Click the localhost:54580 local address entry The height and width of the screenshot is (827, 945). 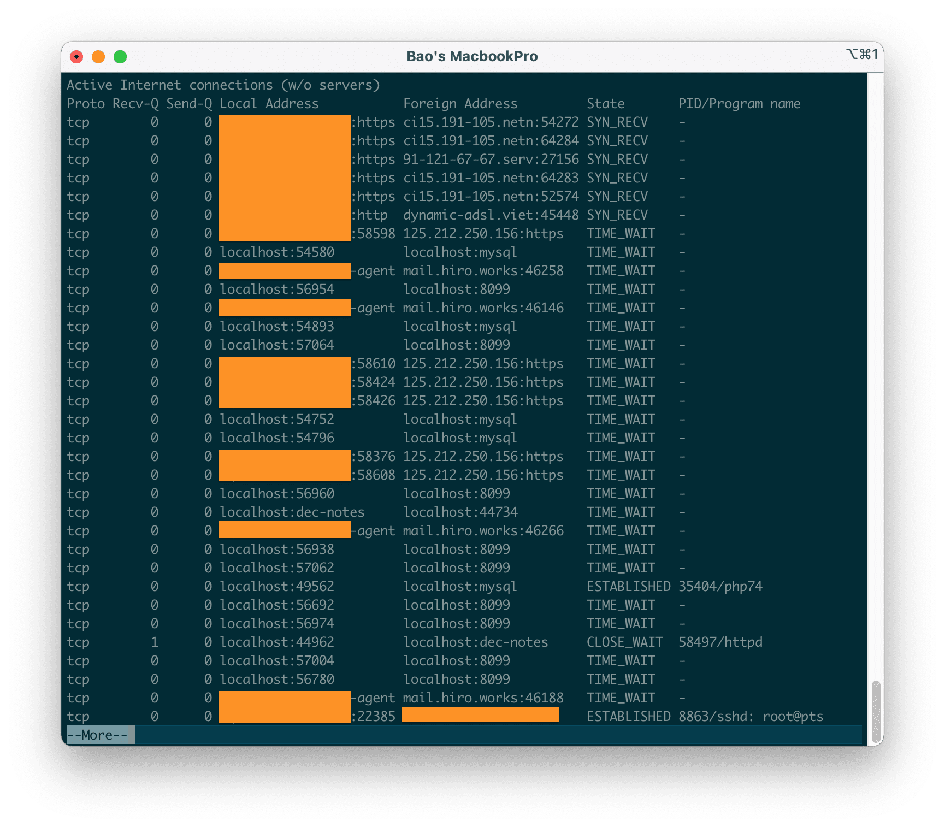[x=277, y=252]
